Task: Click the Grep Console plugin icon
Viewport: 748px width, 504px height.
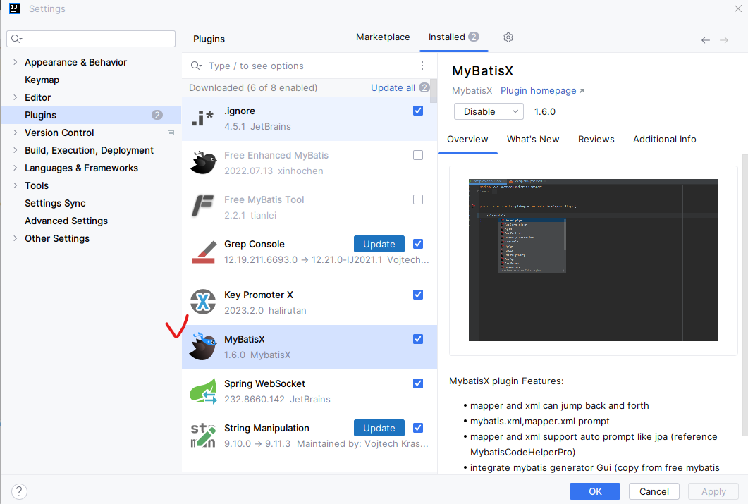Action: pyautogui.click(x=204, y=252)
